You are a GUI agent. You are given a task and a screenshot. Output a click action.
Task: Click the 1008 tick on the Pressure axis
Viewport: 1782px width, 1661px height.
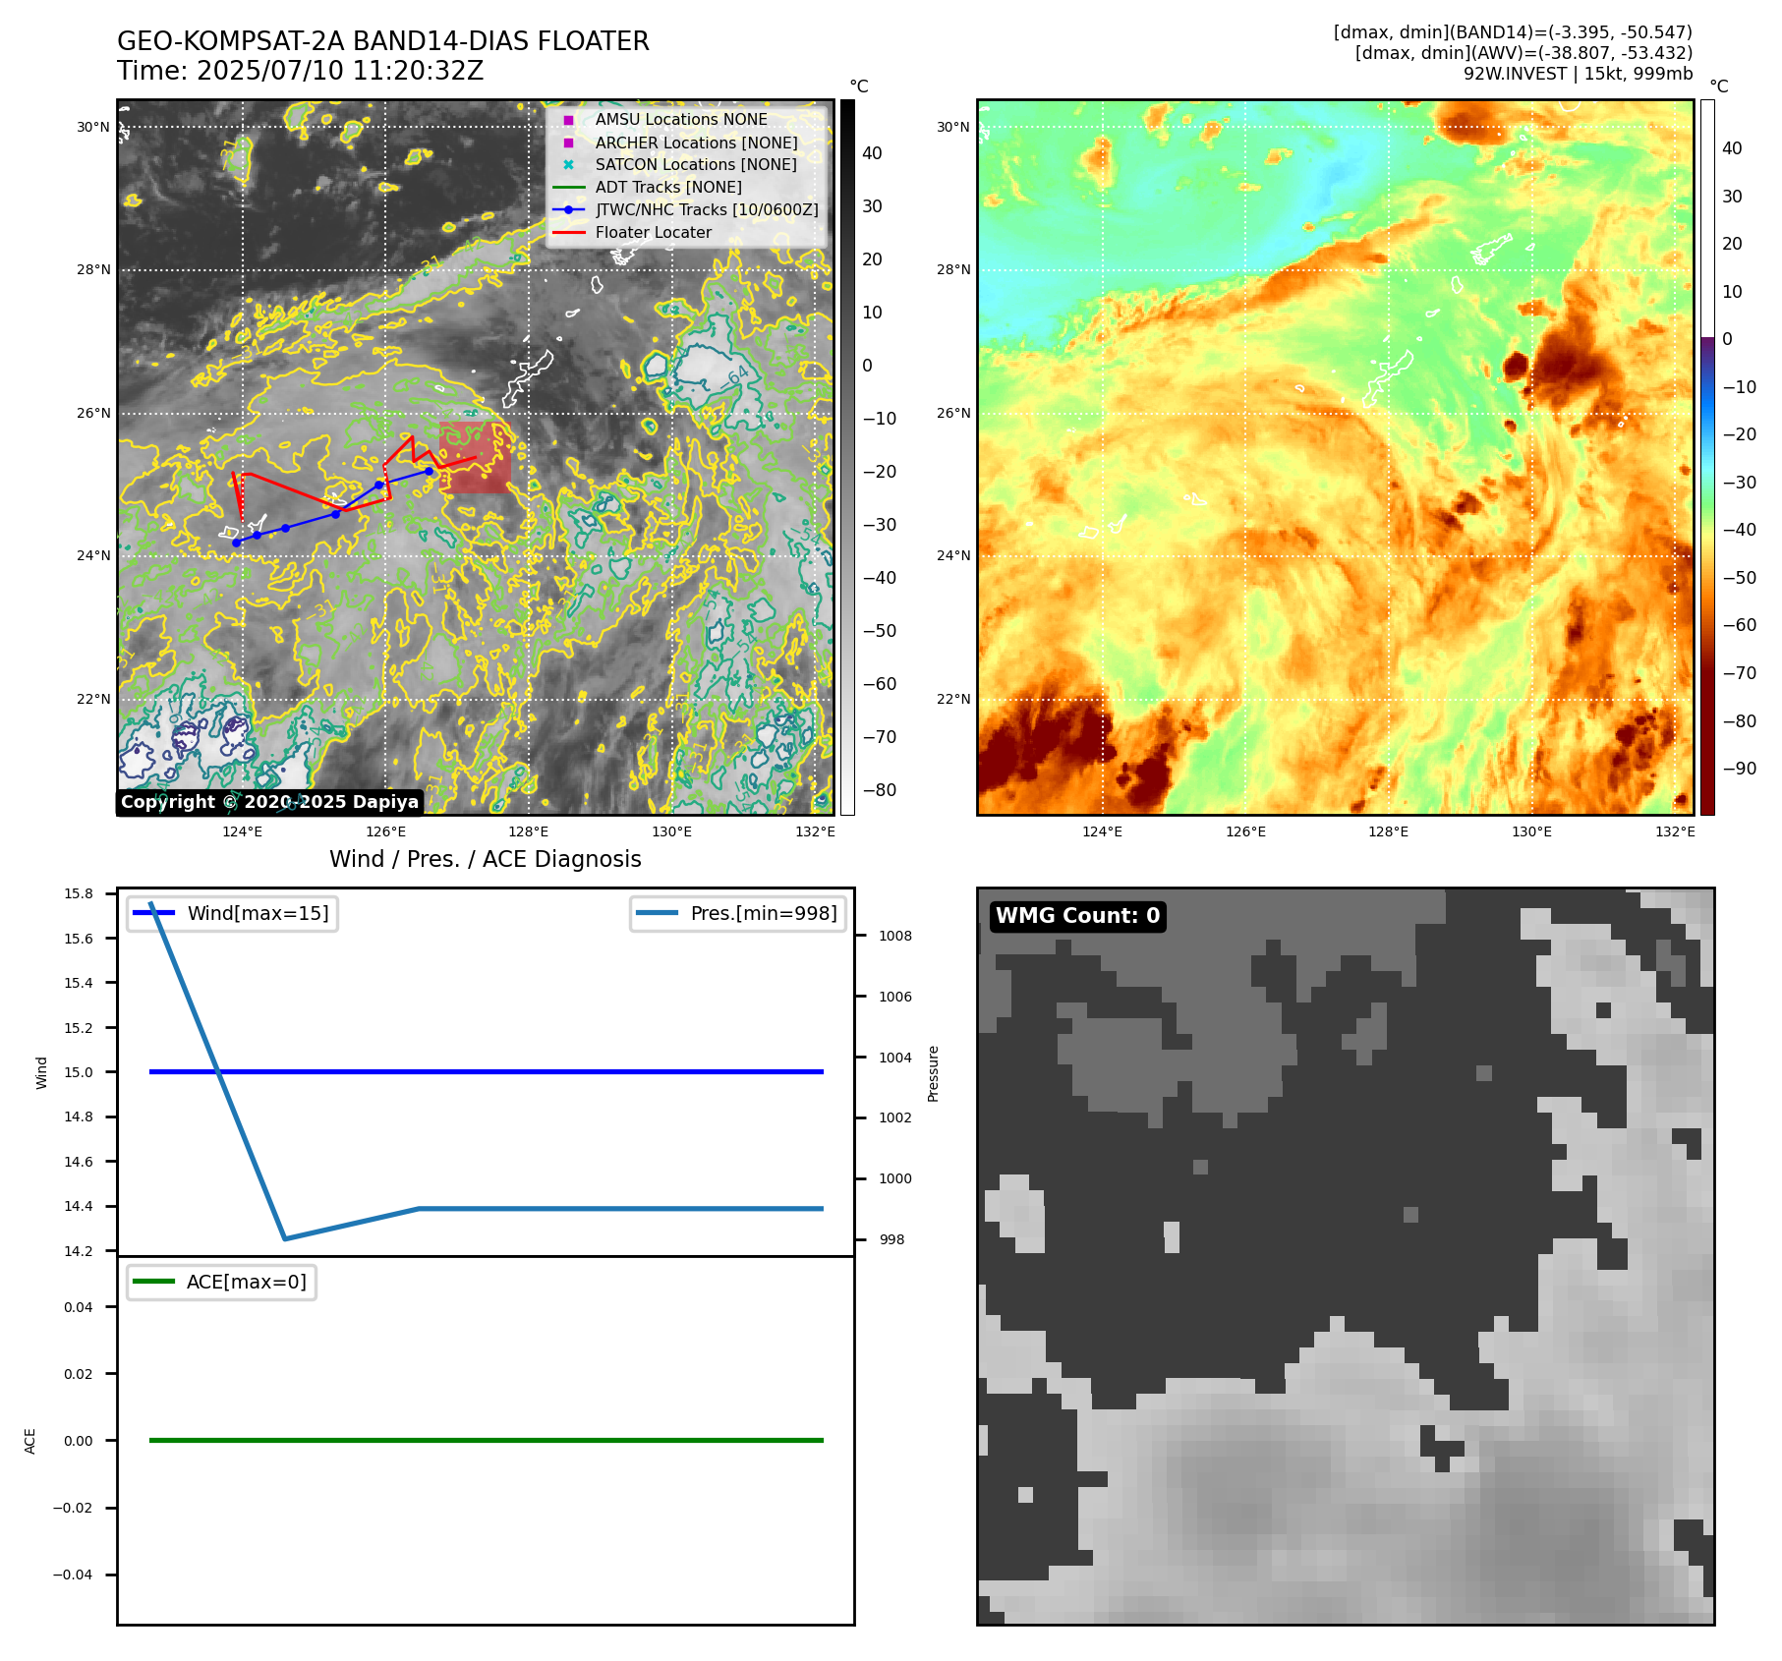pos(895,936)
